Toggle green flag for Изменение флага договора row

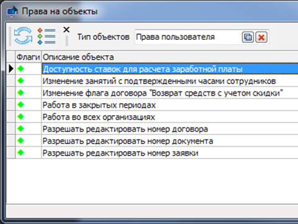point(20,93)
